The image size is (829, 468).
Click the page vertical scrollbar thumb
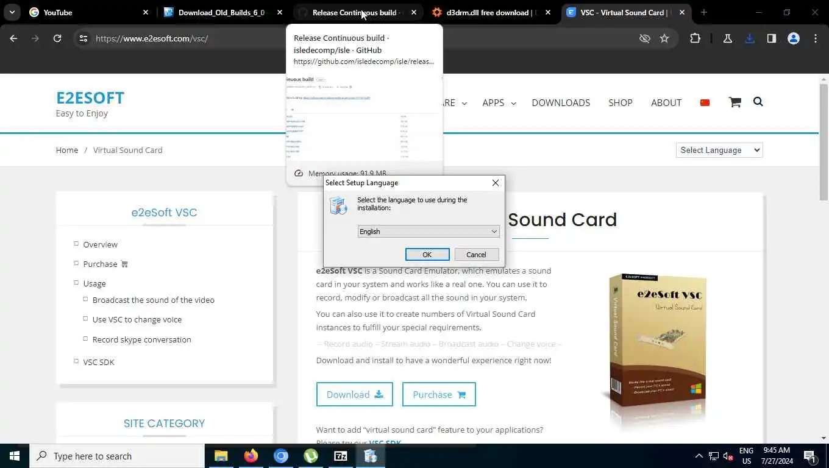[824, 141]
